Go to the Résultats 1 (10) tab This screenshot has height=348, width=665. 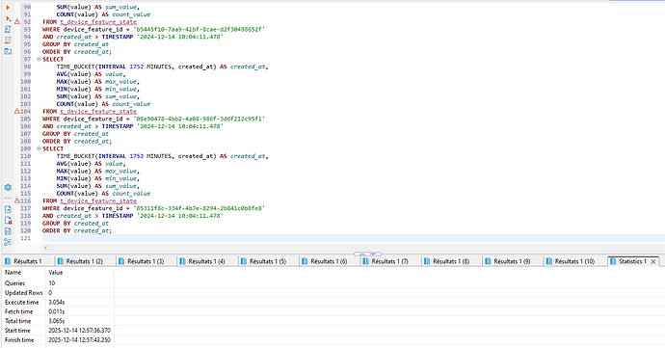[x=574, y=261]
